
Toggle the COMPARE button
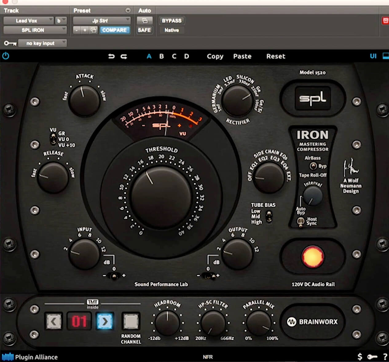[114, 30]
